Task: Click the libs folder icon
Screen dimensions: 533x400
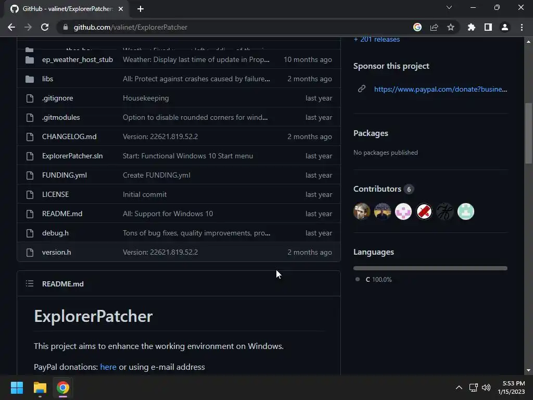Action: 30,79
